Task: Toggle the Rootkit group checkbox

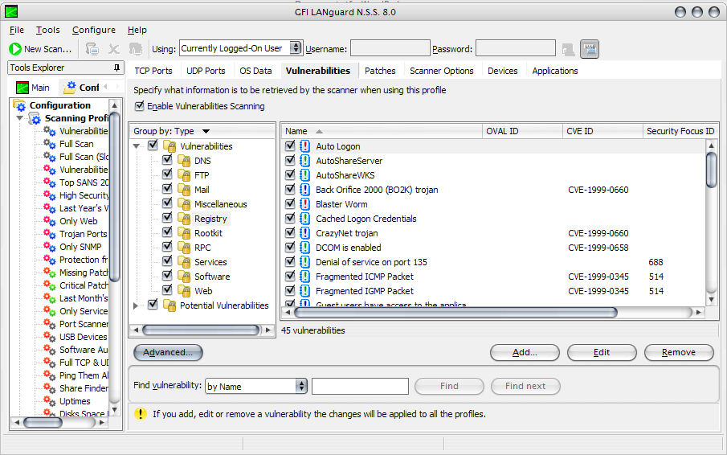Action: (x=167, y=232)
